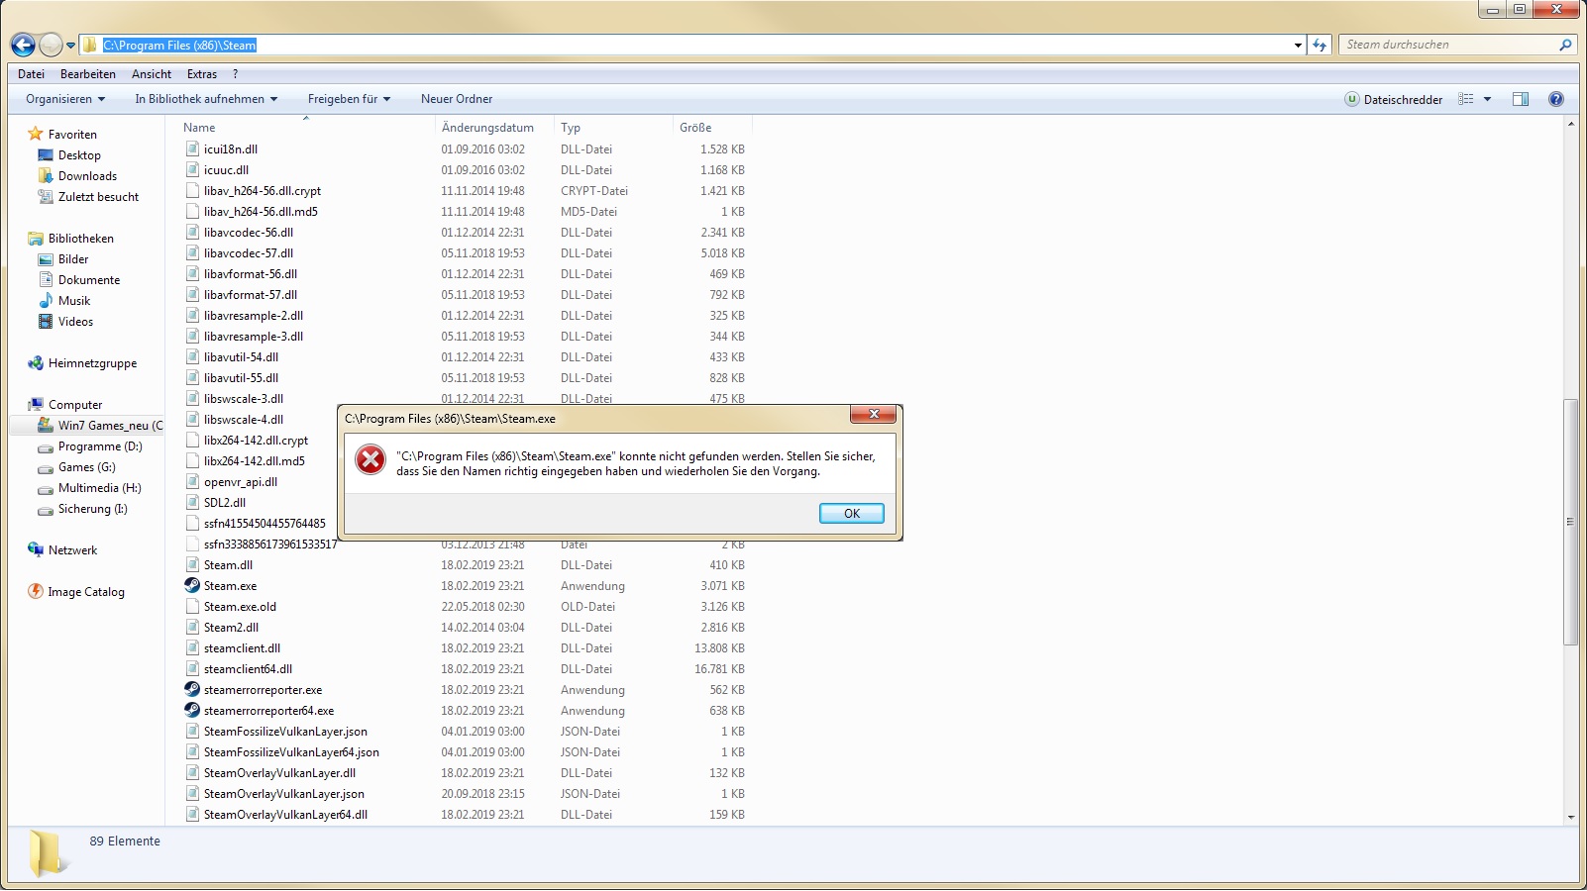The image size is (1587, 891).
Task: Click the file list vertical scrollbar
Action: 1570,521
